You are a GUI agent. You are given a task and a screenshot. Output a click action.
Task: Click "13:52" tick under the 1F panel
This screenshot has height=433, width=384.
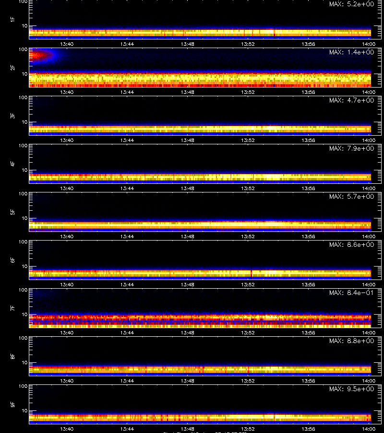(248, 44)
